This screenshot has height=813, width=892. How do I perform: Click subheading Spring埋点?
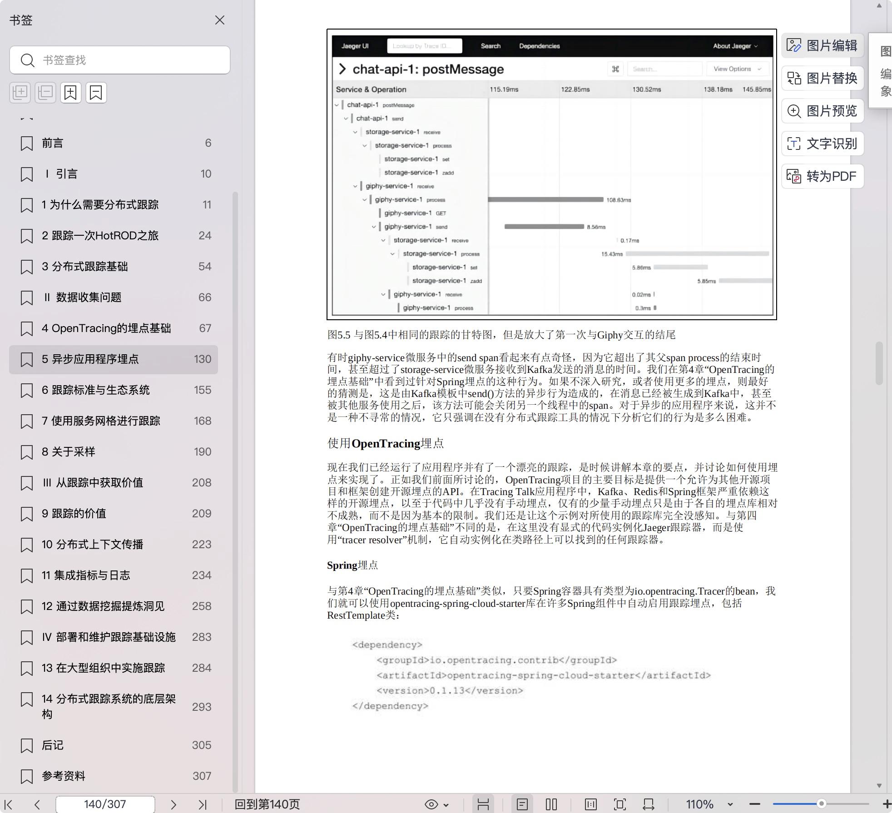352,565
